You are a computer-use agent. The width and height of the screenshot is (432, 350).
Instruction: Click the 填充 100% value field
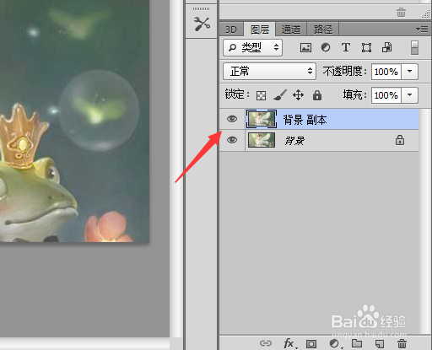point(386,95)
